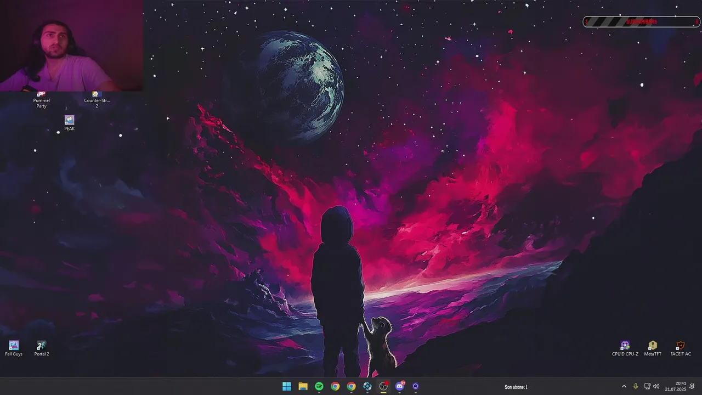Select the FACEIT AC desktop shortcut
The height and width of the screenshot is (395, 702).
[x=681, y=348]
